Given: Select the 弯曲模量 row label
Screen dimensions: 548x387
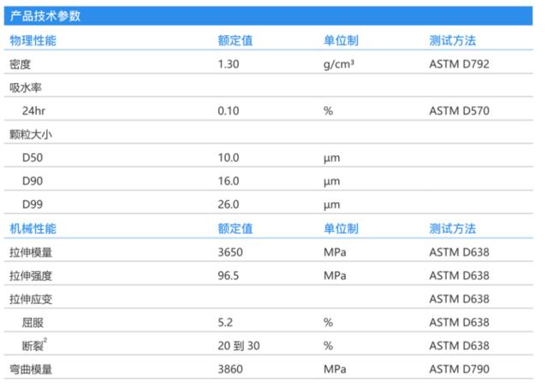Looking at the screenshot, I should (31, 369).
